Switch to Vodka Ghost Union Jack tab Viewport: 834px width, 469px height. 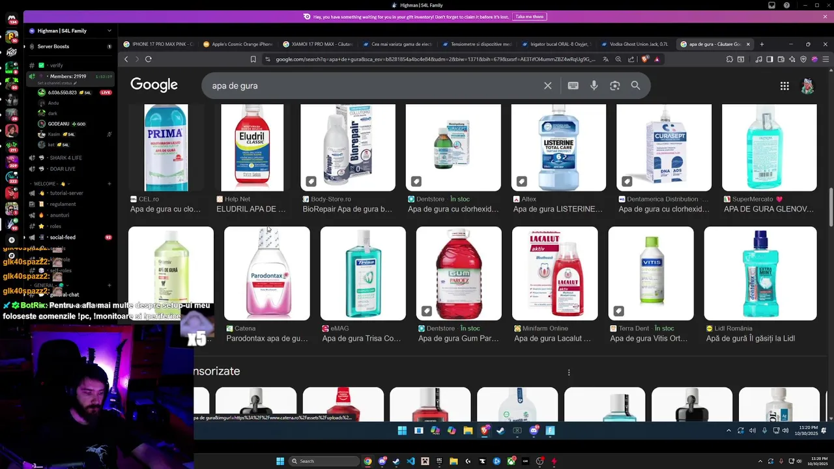[x=636, y=44]
